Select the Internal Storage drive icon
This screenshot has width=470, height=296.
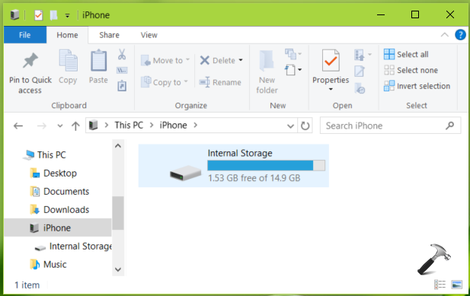185,173
